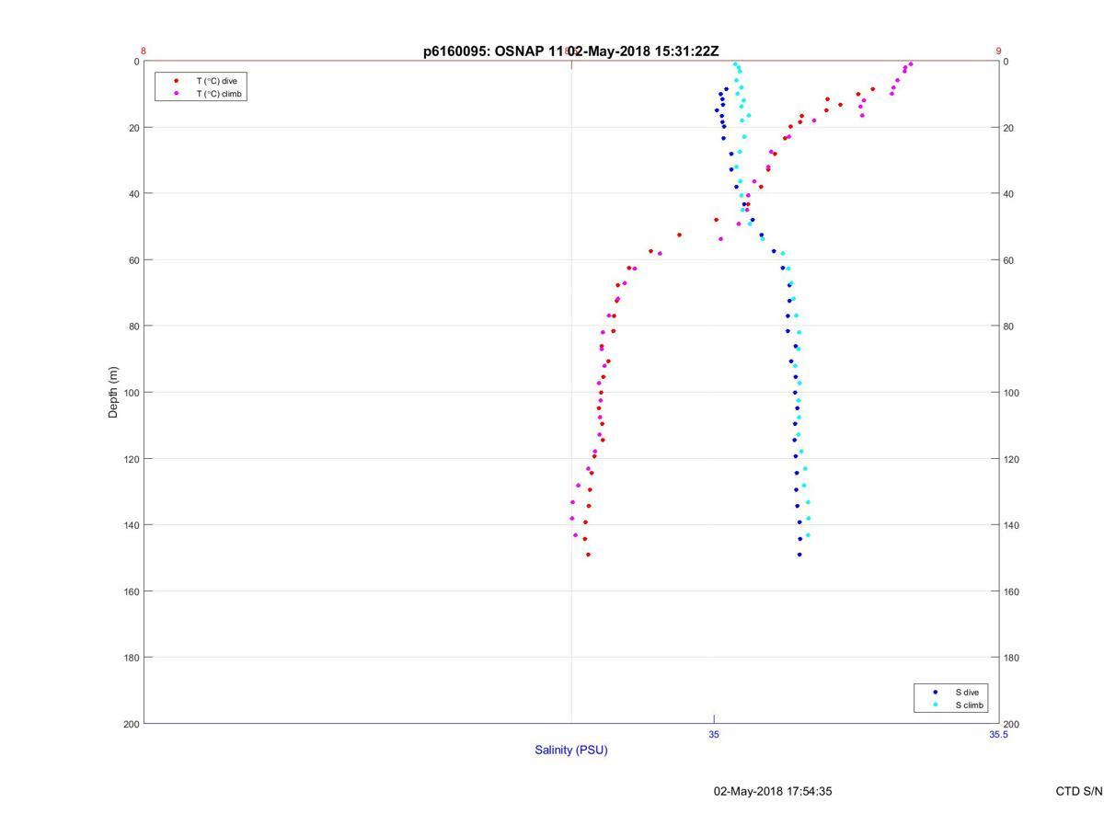The height and width of the screenshot is (814, 1104).
Task: Select the 'T (°C) climb' legend label
Action: (219, 94)
